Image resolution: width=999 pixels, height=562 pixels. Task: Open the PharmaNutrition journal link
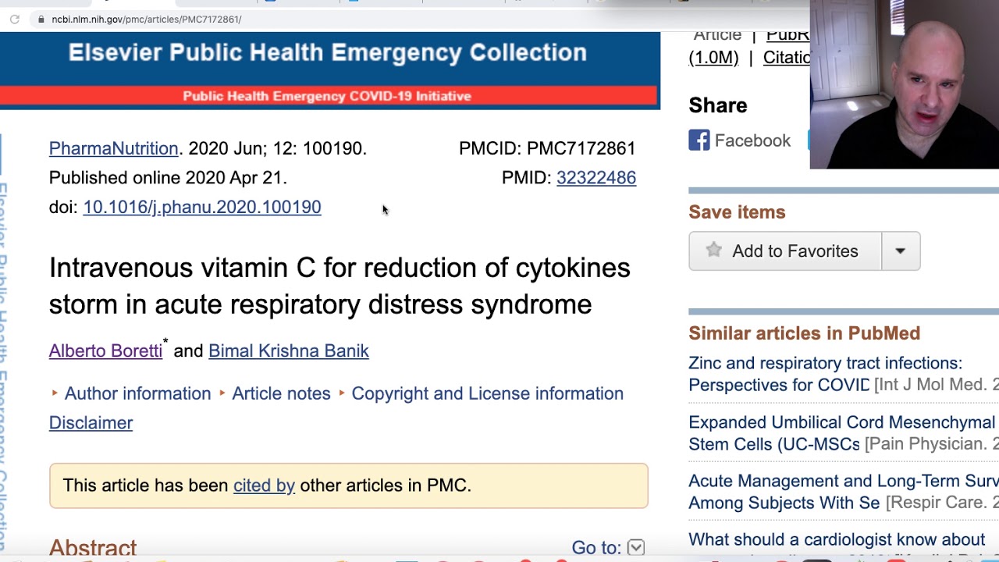[113, 148]
